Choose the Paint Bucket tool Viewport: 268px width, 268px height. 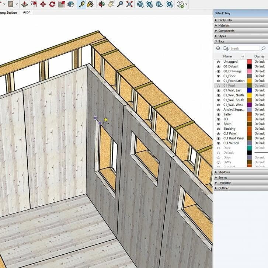pos(90,4)
